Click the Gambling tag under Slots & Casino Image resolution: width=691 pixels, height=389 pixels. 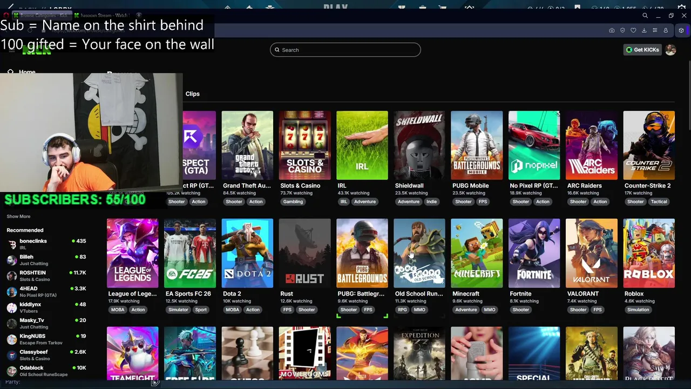(293, 202)
